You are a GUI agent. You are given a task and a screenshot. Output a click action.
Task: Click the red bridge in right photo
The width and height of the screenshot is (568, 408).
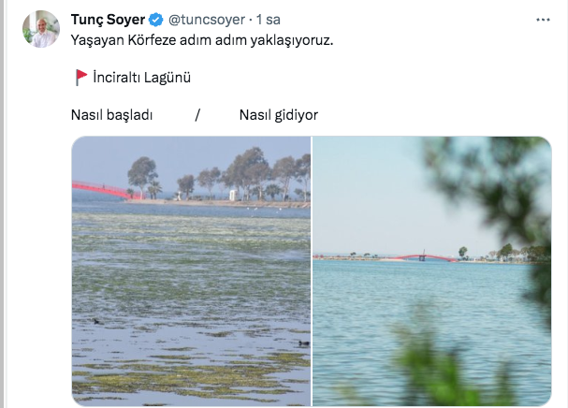pyautogui.click(x=425, y=257)
